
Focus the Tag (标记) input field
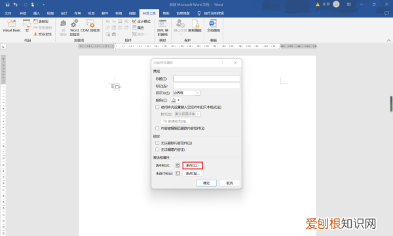206,86
